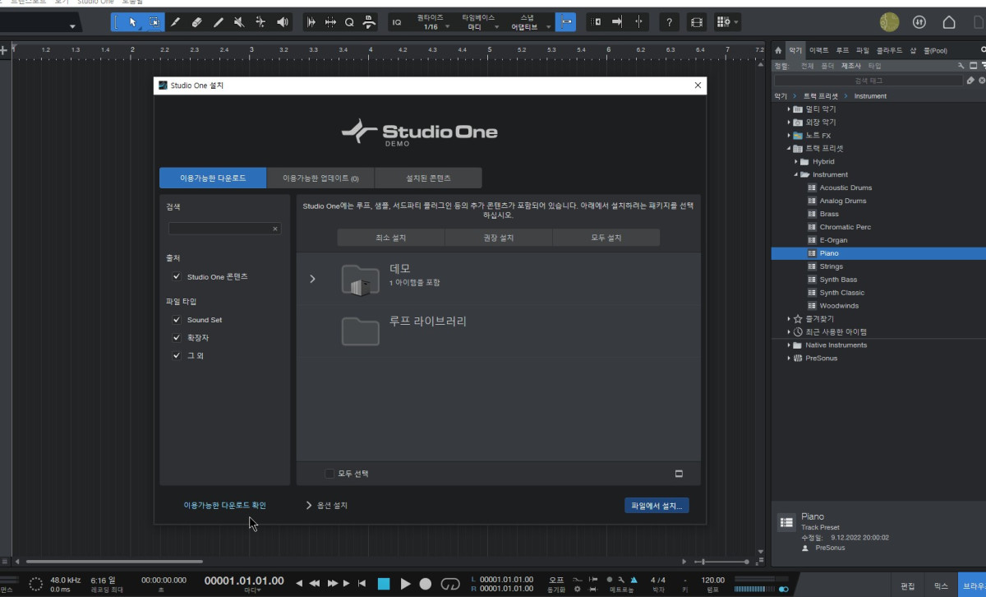Select the Bend tool

pyautogui.click(x=260, y=22)
